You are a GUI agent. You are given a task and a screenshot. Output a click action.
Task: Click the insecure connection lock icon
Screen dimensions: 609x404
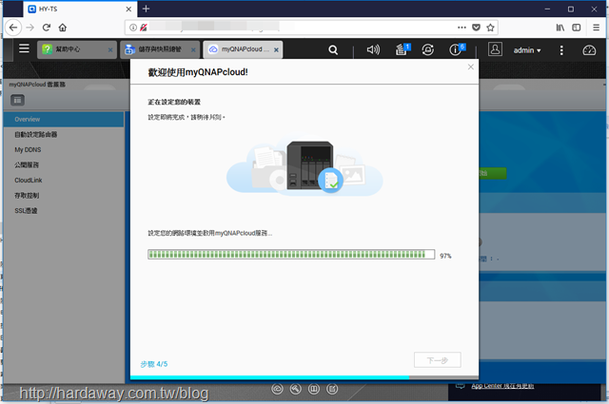pos(144,28)
